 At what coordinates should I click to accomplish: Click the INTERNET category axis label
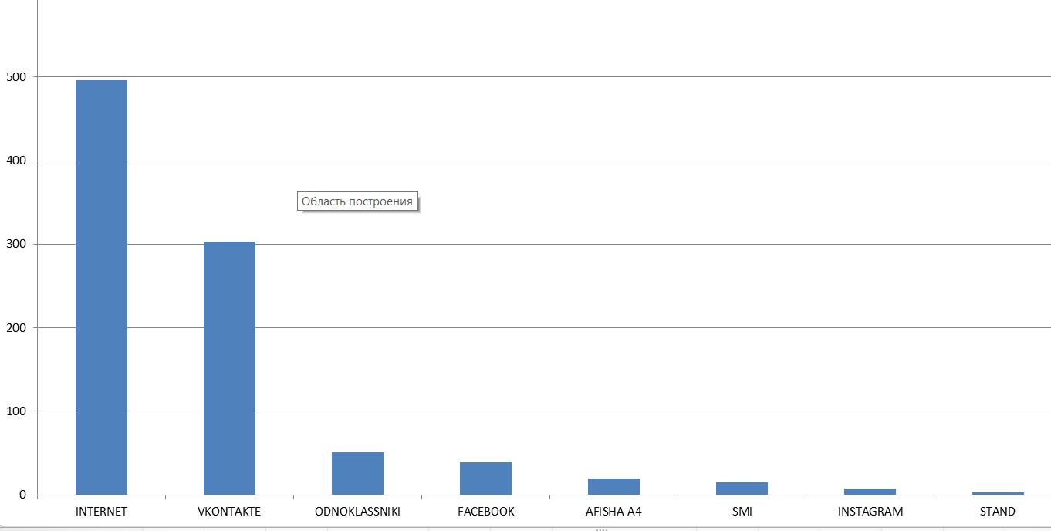click(x=101, y=512)
